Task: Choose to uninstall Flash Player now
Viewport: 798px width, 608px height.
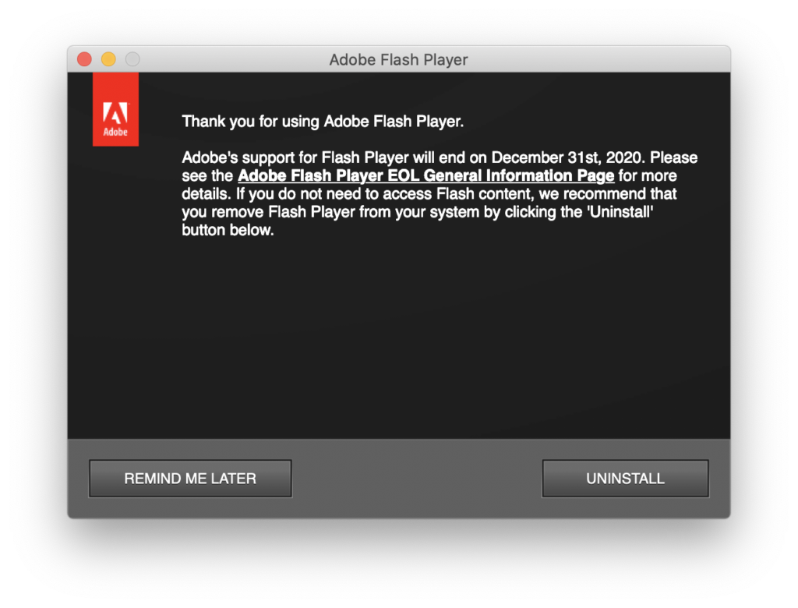Action: pyautogui.click(x=624, y=478)
